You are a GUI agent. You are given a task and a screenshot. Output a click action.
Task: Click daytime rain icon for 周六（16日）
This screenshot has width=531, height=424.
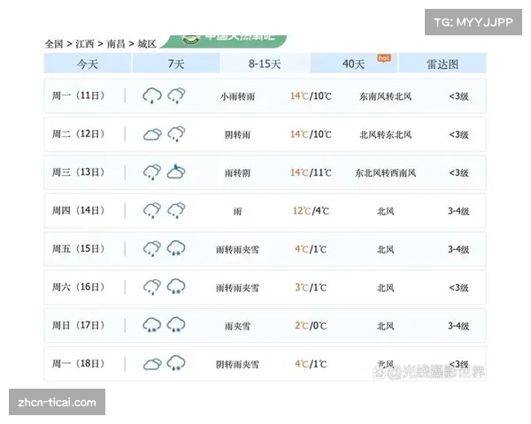[x=152, y=287]
